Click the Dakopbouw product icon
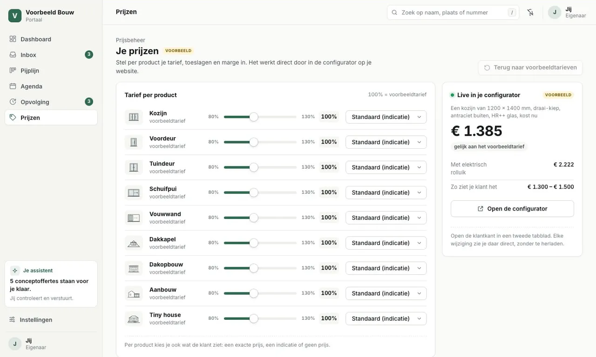Viewport: 596px width, 357px height. [134, 268]
